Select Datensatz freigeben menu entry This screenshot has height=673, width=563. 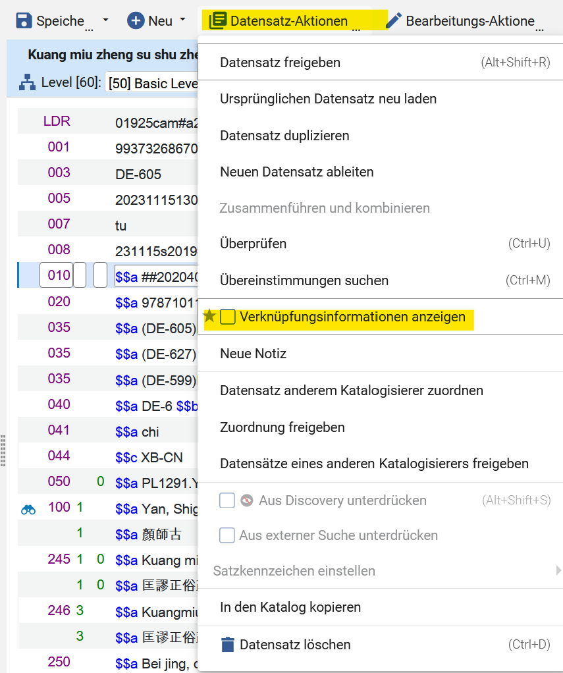tap(280, 63)
